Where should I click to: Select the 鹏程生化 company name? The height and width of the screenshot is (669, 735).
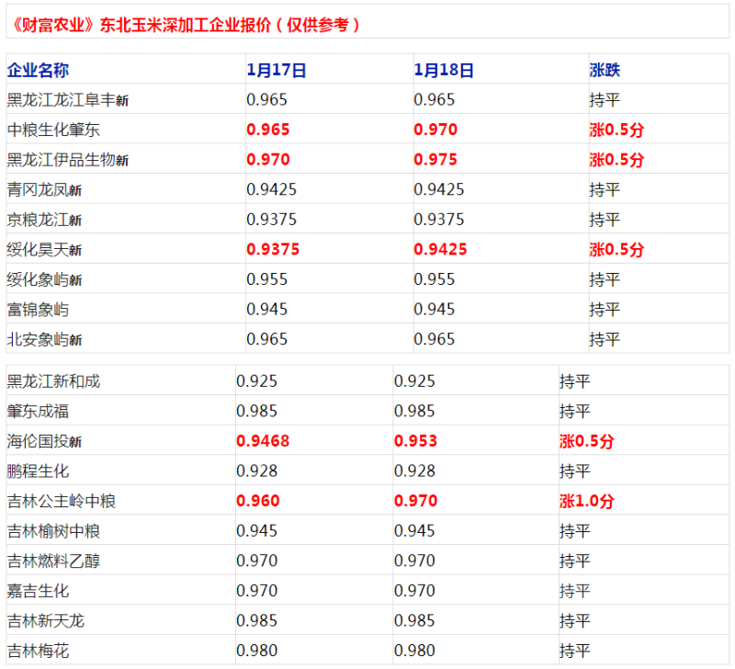pos(38,471)
